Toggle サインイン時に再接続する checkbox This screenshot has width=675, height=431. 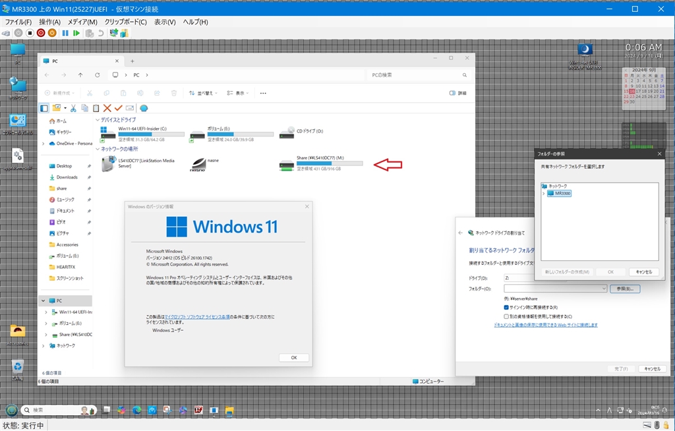pyautogui.click(x=506, y=307)
